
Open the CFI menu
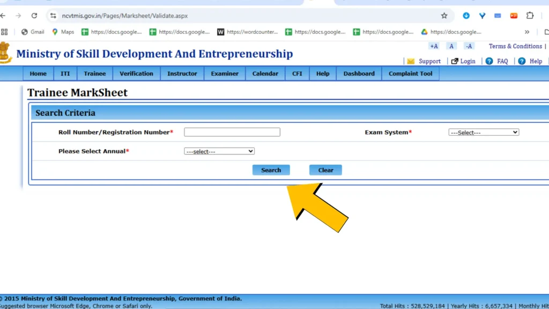point(297,73)
